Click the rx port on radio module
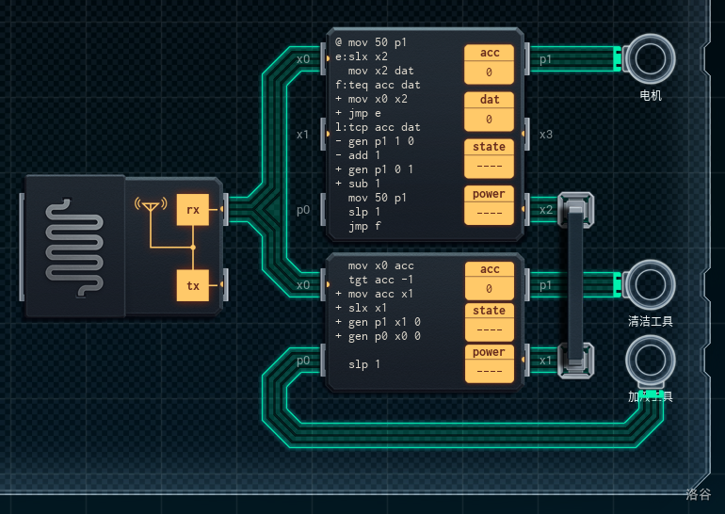 pyautogui.click(x=192, y=210)
